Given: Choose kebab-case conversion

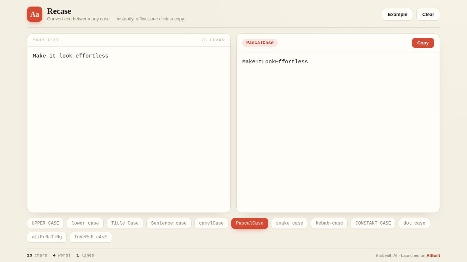Looking at the screenshot, I should (x=329, y=223).
